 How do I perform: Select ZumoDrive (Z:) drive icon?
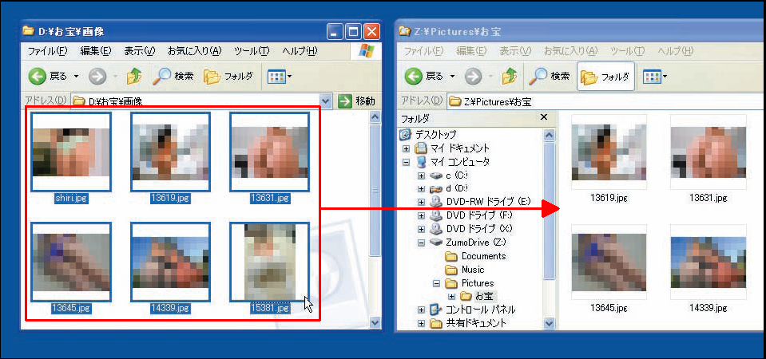tap(436, 243)
